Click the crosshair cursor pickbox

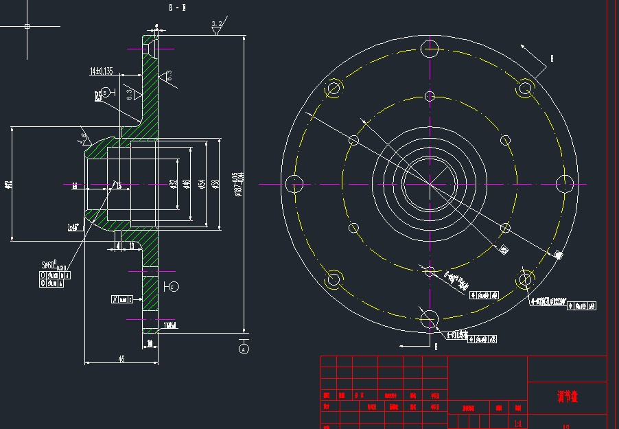click(x=27, y=27)
